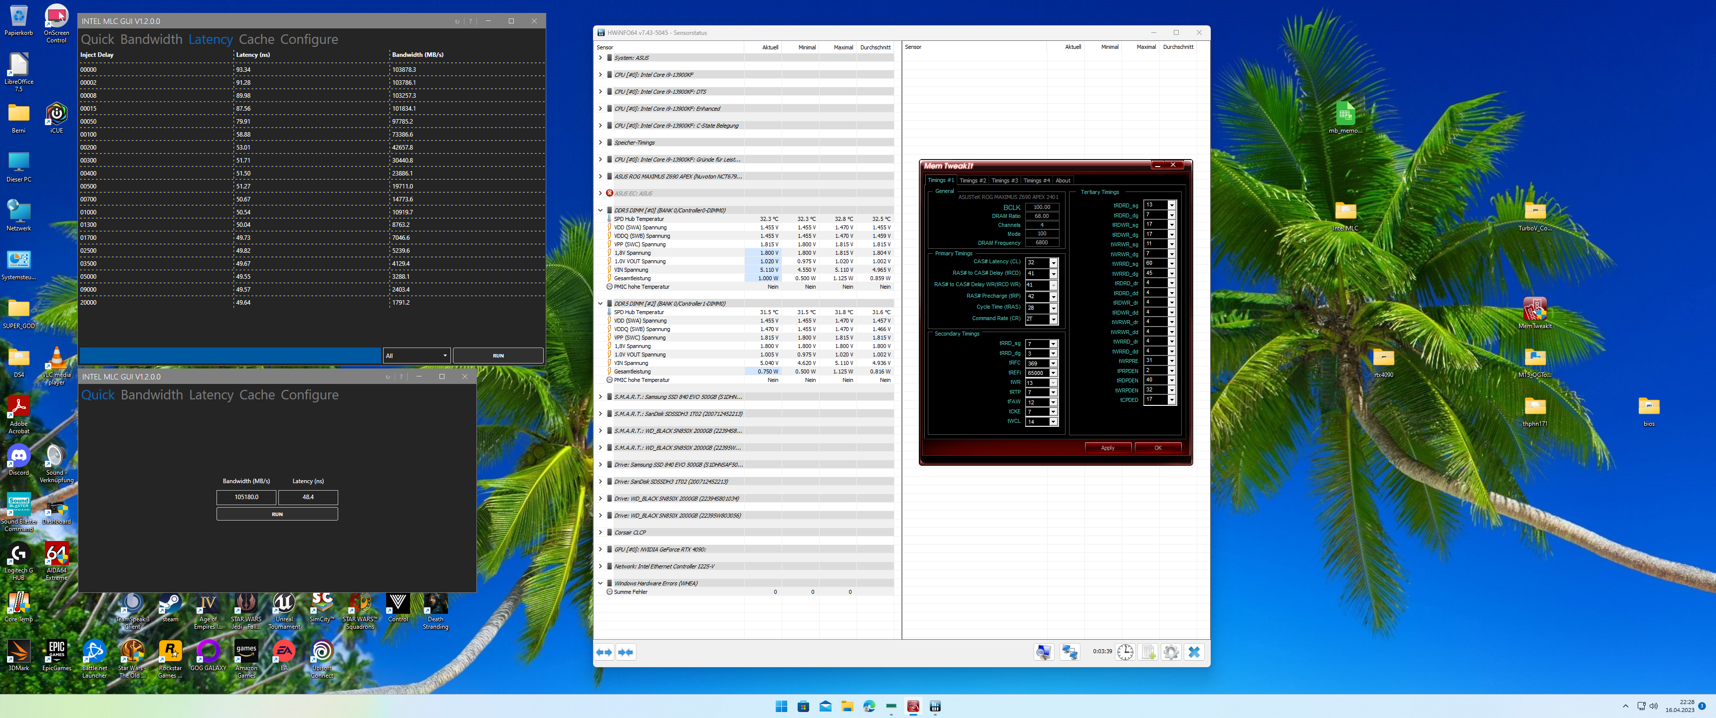Image resolution: width=1716 pixels, height=718 pixels.
Task: Open Bandwidth tab in lower MLC window
Action: [x=151, y=395]
